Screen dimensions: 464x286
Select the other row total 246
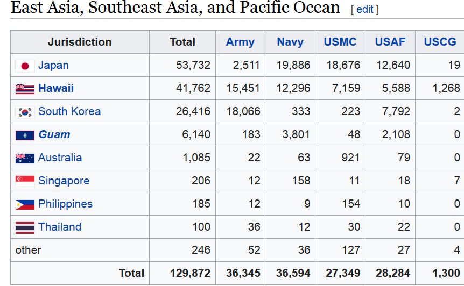(201, 250)
